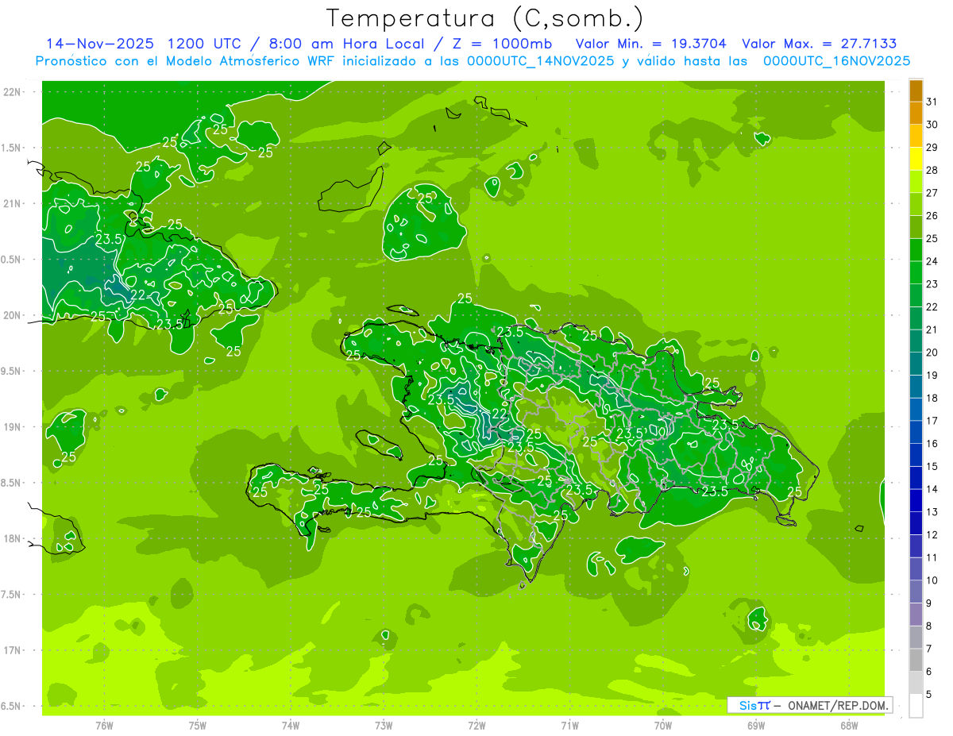The image size is (953, 736).
Task: Click the legend scale value 13
Action: [x=932, y=512]
